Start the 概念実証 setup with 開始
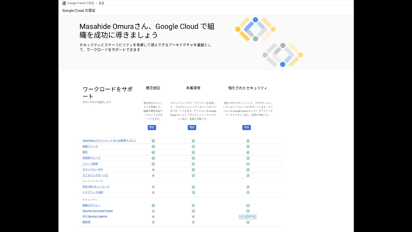412x232 pixels. [x=152, y=127]
